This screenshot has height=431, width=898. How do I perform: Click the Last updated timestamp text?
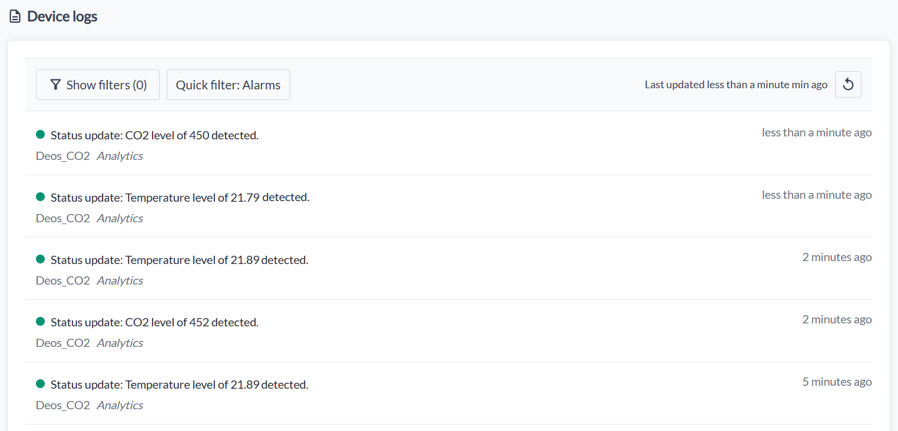point(736,85)
